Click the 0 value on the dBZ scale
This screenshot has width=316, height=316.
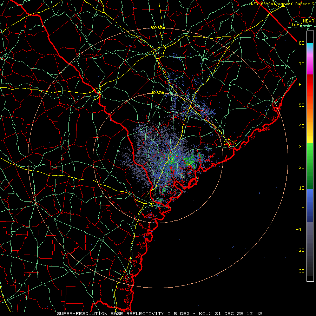point(303,209)
